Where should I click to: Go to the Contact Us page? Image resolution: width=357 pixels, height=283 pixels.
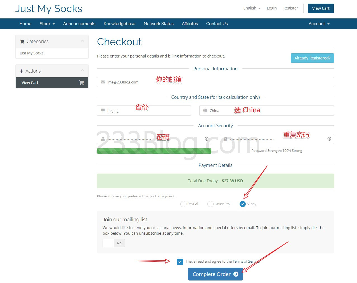(x=217, y=24)
